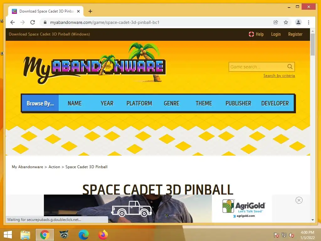Open File Explorer from the taskbar

point(25,235)
